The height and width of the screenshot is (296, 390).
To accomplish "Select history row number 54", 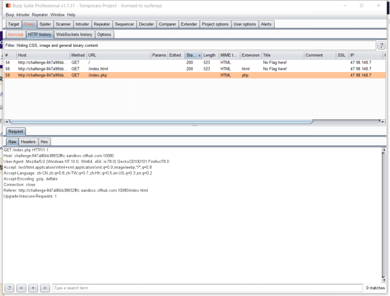I will coord(194,63).
